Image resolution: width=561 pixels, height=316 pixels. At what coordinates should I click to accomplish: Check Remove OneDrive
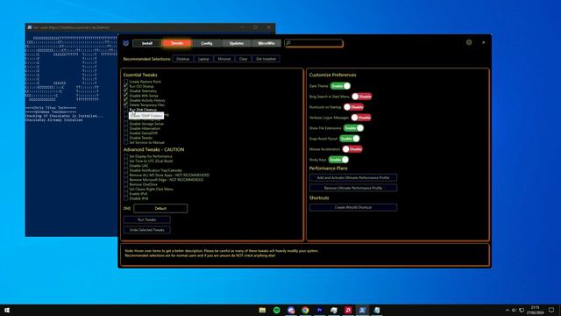point(125,184)
